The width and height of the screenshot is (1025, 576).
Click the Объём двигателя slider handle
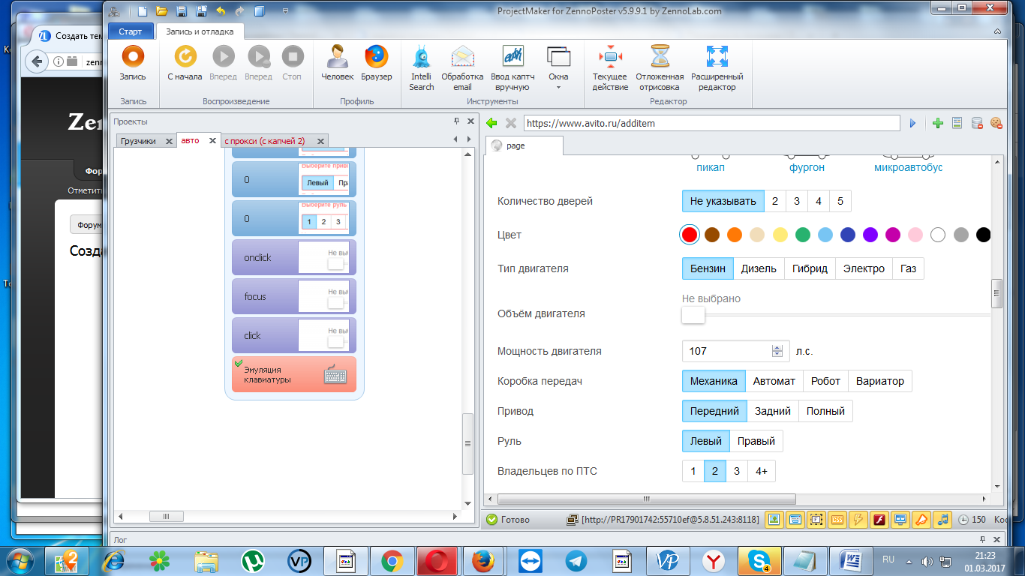click(693, 315)
